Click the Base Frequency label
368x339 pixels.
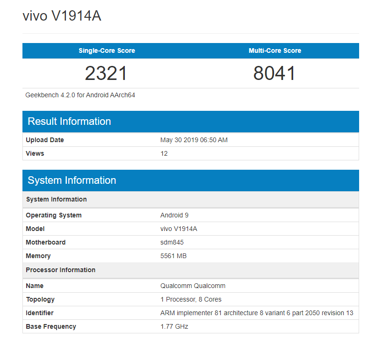click(x=51, y=326)
